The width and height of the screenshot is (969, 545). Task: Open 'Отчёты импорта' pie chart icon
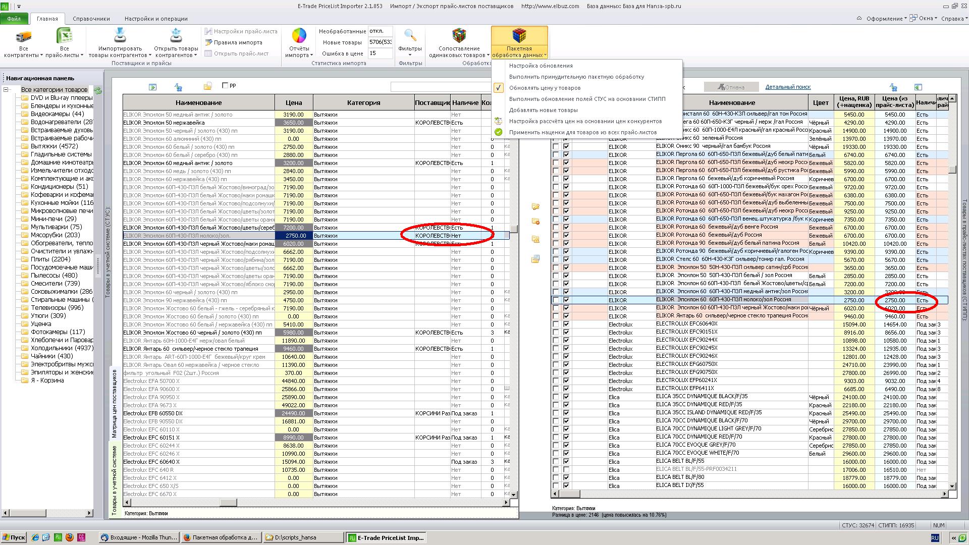click(x=299, y=35)
